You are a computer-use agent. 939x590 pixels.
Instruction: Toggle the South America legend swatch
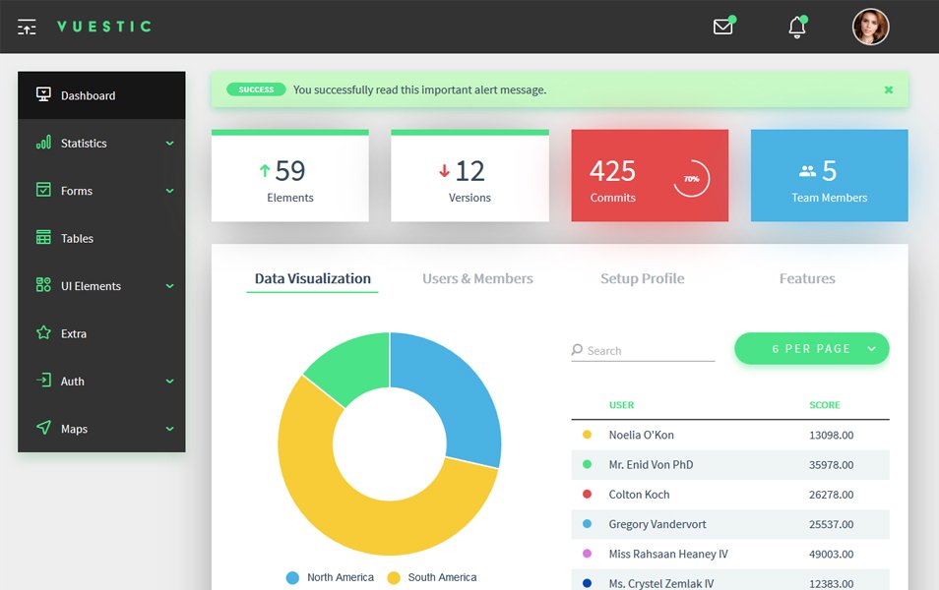(394, 577)
